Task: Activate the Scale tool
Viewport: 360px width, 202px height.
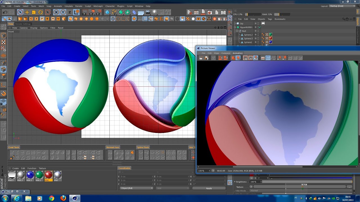Action: (34, 12)
